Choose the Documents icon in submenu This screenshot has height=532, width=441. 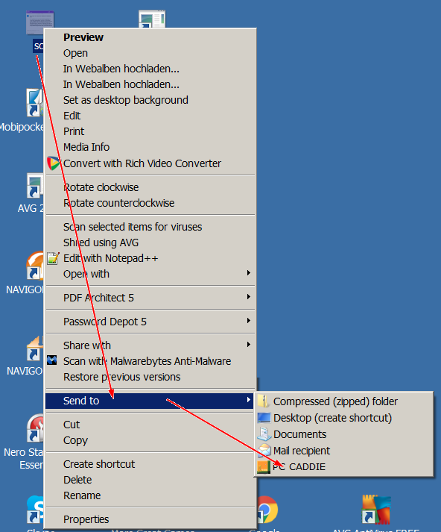click(x=264, y=434)
